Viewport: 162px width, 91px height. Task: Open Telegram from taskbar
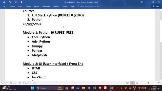(89, 88)
